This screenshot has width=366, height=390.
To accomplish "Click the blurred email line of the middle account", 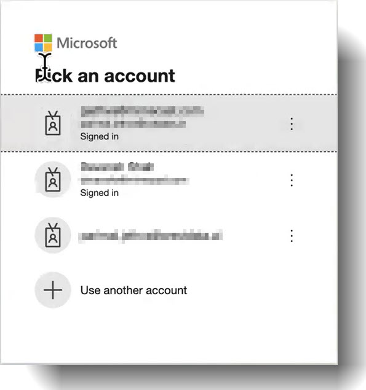I will click(135, 181).
